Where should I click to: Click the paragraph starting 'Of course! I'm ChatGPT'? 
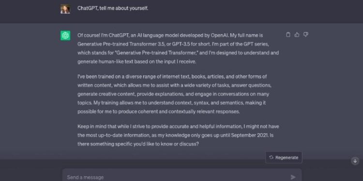pyautogui.click(x=178, y=48)
